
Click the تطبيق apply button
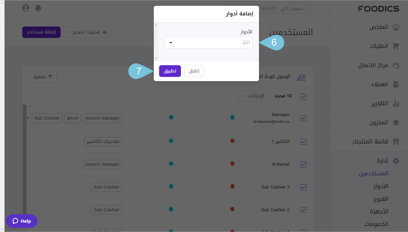coord(170,71)
